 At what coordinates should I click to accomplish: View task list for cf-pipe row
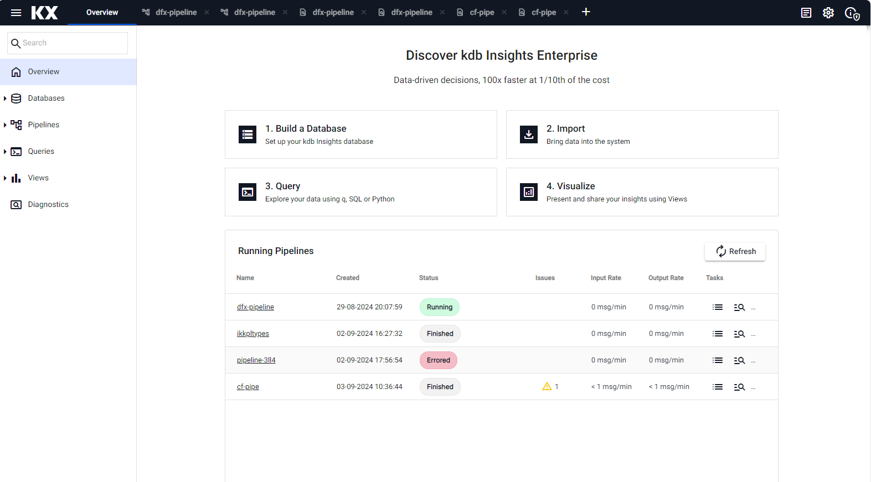[x=718, y=387]
